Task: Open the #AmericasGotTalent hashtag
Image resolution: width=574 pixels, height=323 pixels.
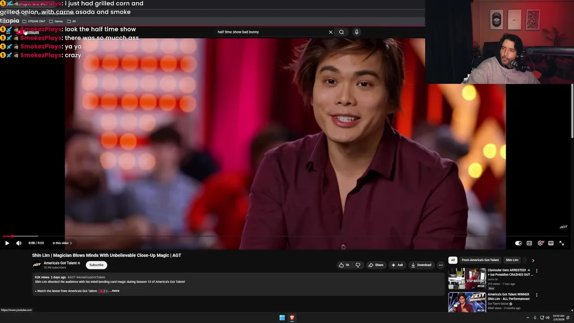Action: 91,277
